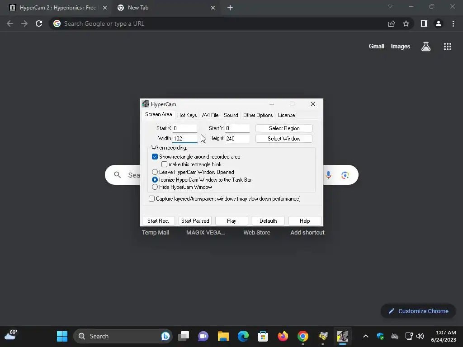463x347 pixels.
Task: Uncheck Show rectangle around recorded area
Action: (x=155, y=157)
